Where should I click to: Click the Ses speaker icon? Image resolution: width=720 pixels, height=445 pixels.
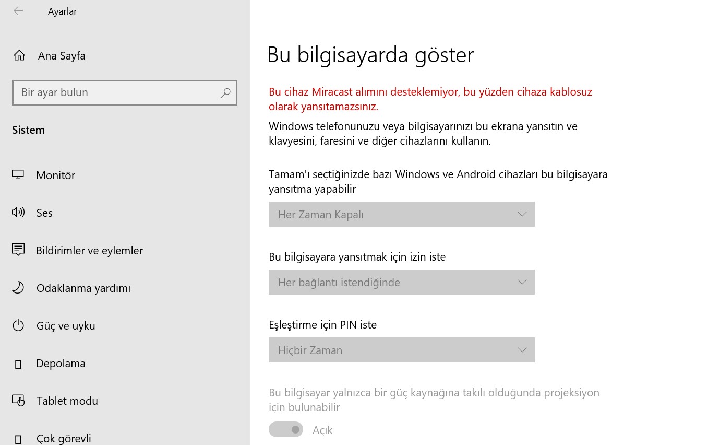tap(18, 213)
